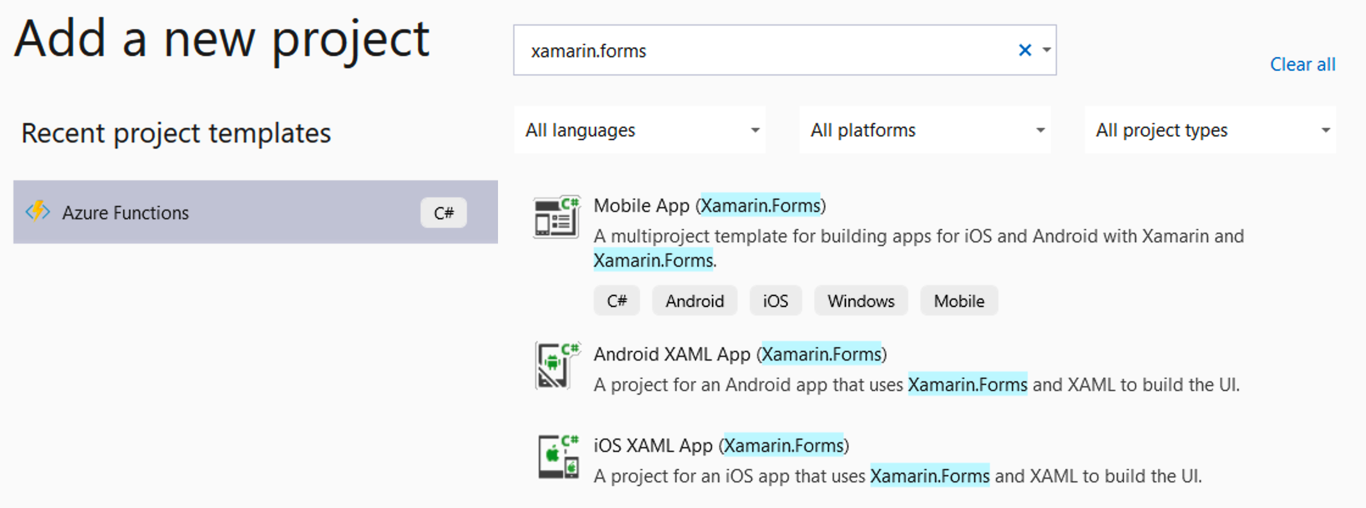This screenshot has width=1366, height=508.
Task: Click the Android app project description
Action: tap(917, 384)
